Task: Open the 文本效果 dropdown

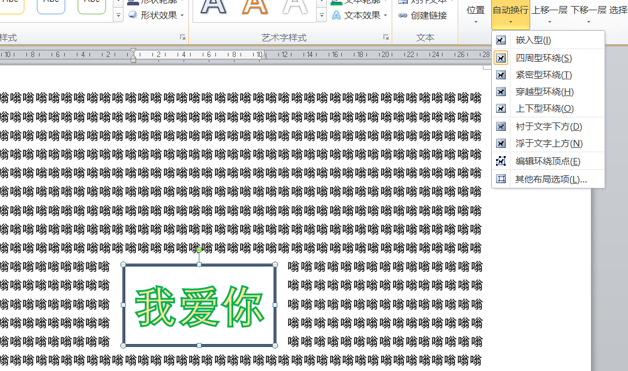Action: coord(360,16)
